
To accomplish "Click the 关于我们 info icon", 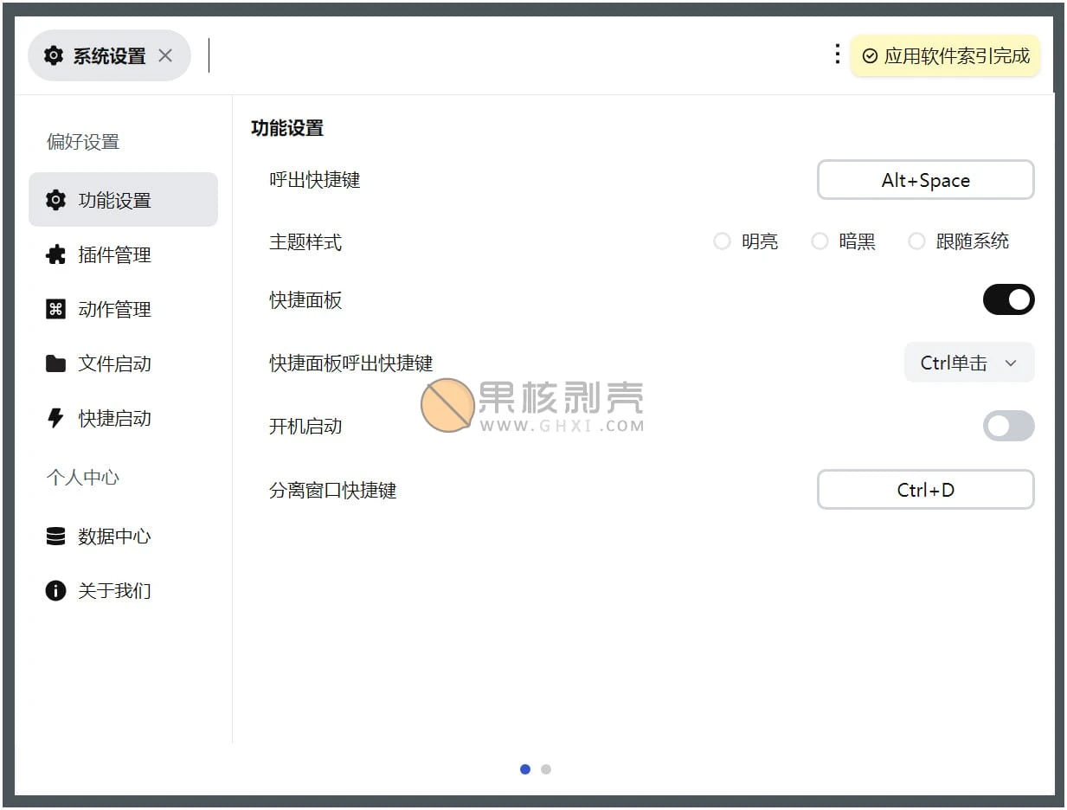I will 55,590.
